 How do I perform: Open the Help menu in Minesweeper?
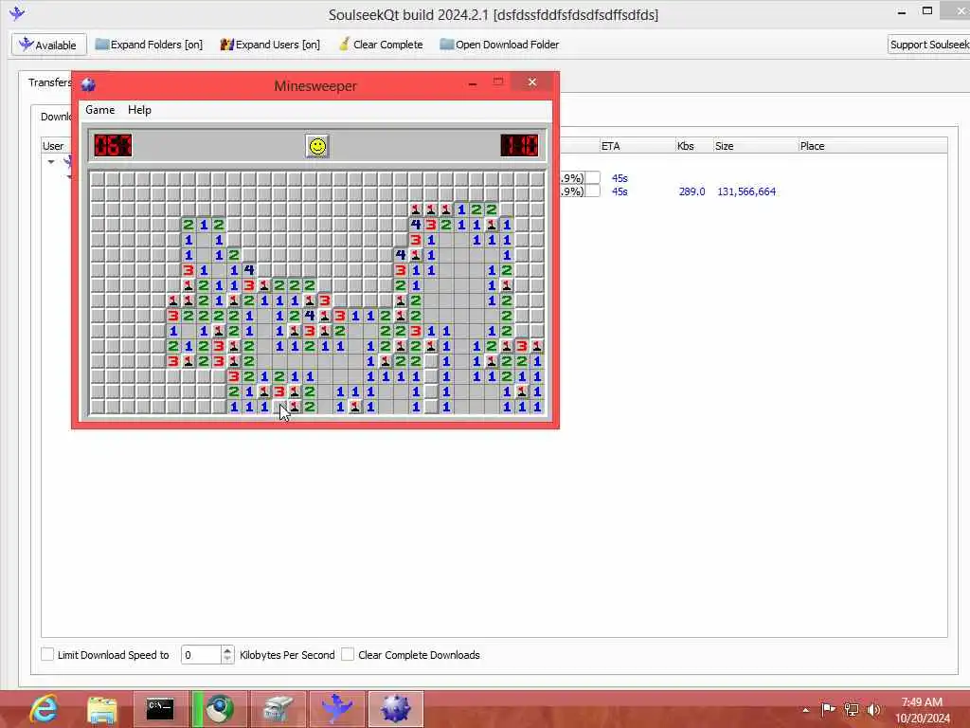139,110
